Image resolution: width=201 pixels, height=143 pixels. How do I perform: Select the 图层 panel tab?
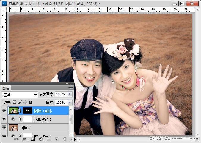pos(6,88)
